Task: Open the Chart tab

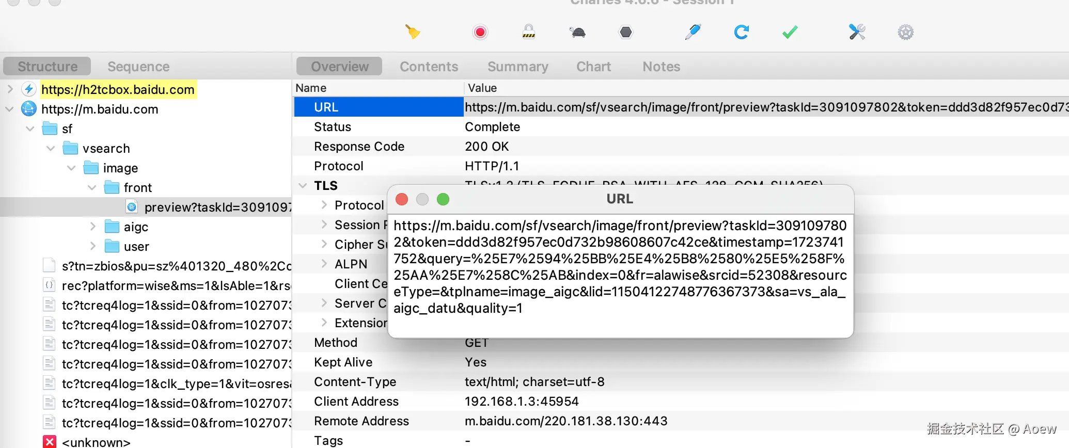Action: point(593,67)
